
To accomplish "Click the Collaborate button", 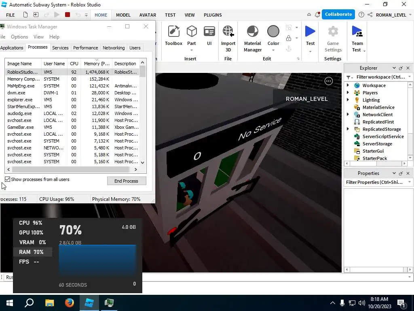I will click(338, 14).
